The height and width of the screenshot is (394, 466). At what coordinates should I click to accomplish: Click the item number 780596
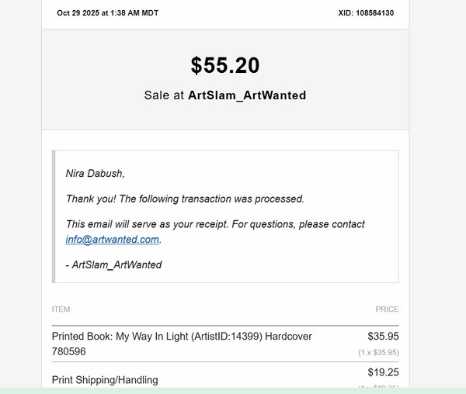click(69, 351)
